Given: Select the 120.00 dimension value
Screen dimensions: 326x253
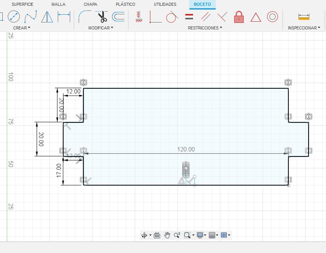Looking at the screenshot, I should [x=186, y=149].
